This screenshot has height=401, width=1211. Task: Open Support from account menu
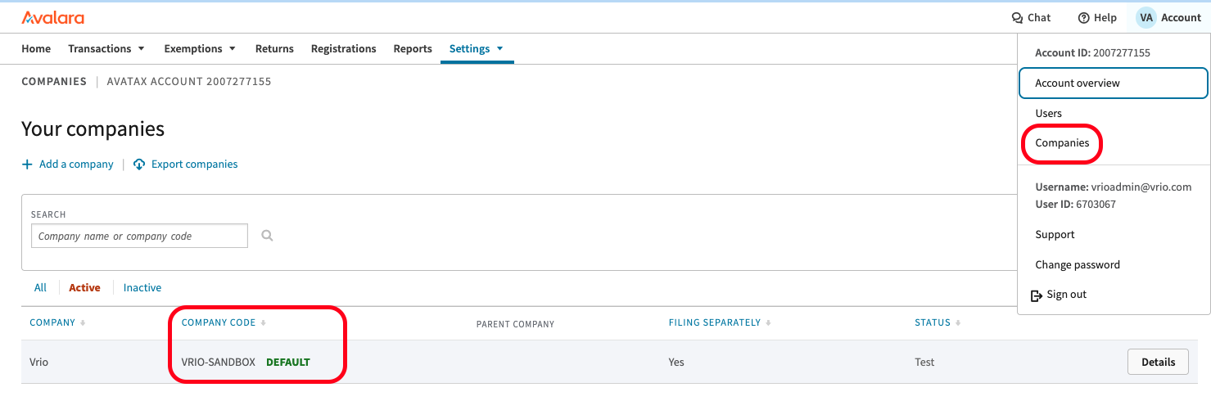(x=1055, y=234)
